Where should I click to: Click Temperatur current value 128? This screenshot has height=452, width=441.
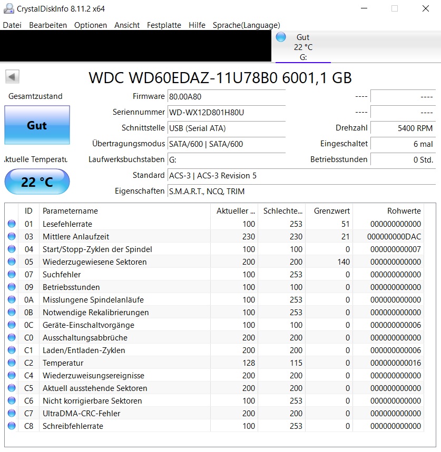[x=249, y=363]
